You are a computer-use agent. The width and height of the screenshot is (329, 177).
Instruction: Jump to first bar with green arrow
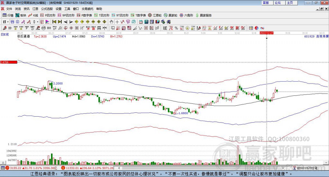click(54, 22)
